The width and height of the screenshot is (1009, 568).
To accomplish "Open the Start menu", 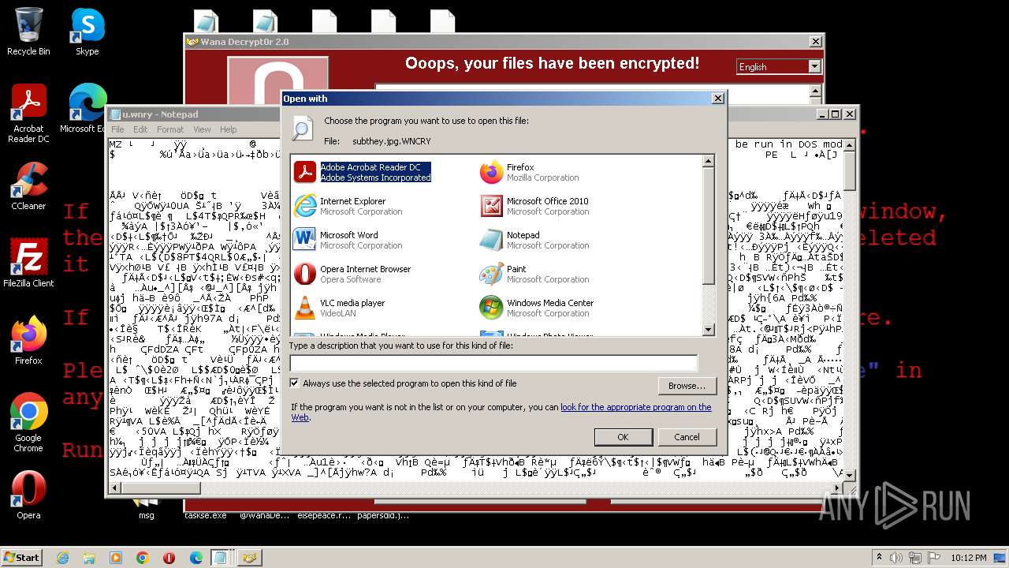I will click(22, 557).
